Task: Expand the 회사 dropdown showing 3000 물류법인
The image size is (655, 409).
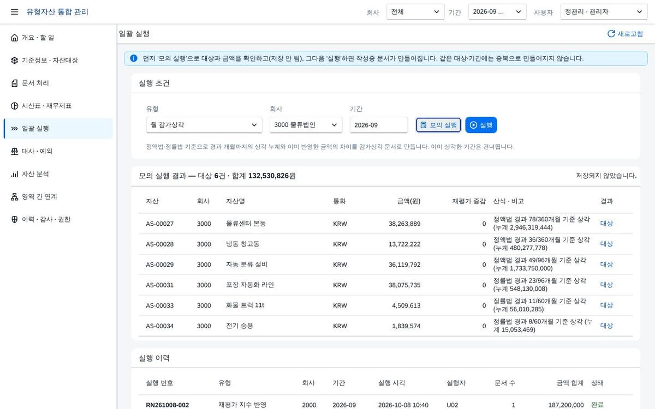Action: pyautogui.click(x=306, y=125)
